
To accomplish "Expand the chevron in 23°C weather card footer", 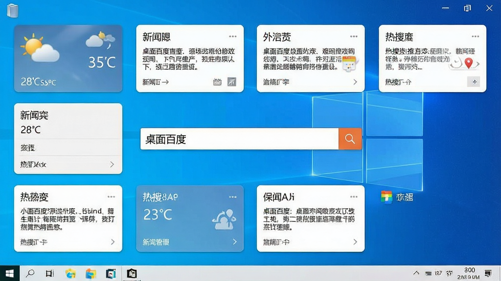I will point(234,242).
